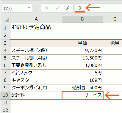Select row 6 header
Image resolution: width=122 pixels, height=113 pixels.
(5, 65)
